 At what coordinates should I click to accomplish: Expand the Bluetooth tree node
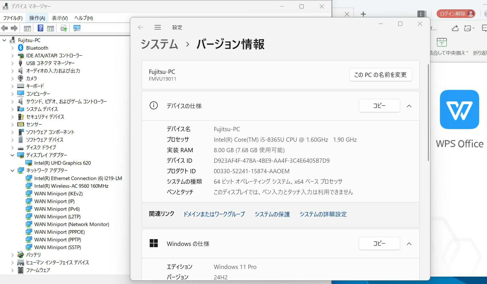pos(12,48)
